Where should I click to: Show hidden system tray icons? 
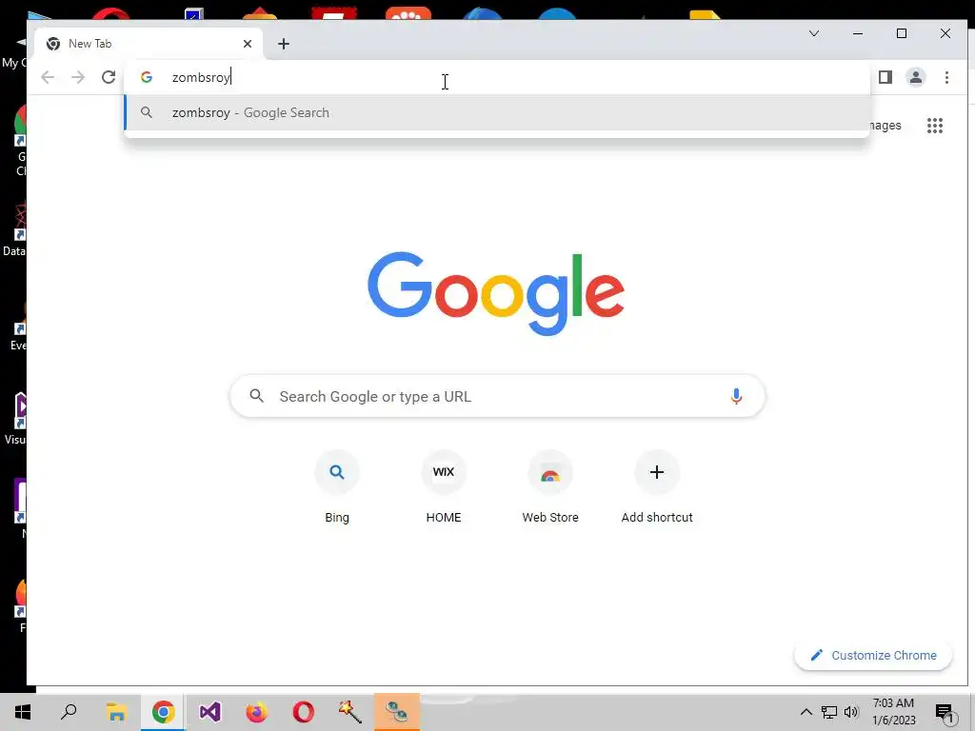pyautogui.click(x=806, y=712)
